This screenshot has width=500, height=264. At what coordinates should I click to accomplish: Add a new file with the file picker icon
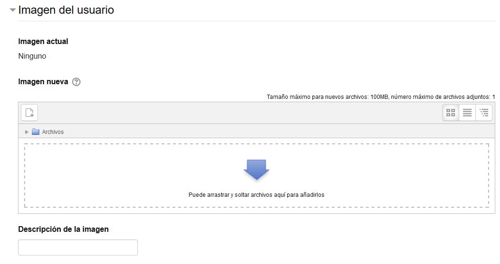click(x=29, y=113)
